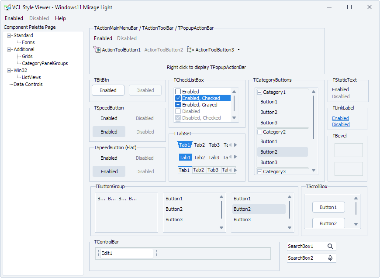Collapse Category3 in TCategoryButtons
This screenshot has height=278, width=380.
tap(259, 172)
